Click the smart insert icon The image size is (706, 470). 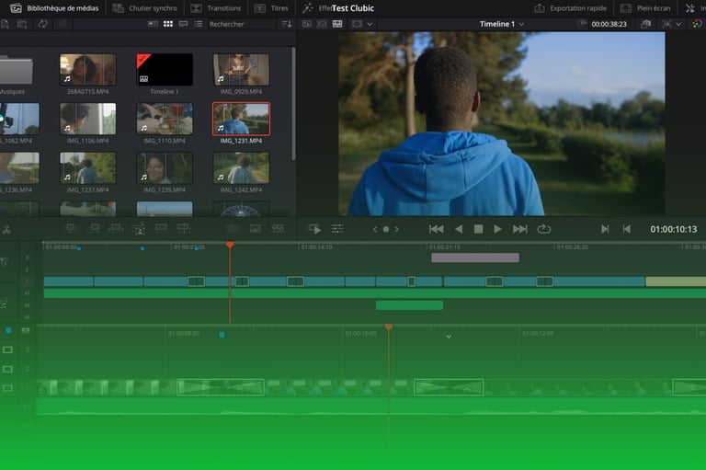(71, 229)
